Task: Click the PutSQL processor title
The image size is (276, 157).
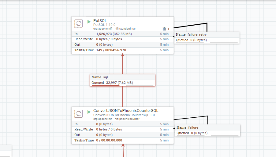Action: [x=100, y=20]
